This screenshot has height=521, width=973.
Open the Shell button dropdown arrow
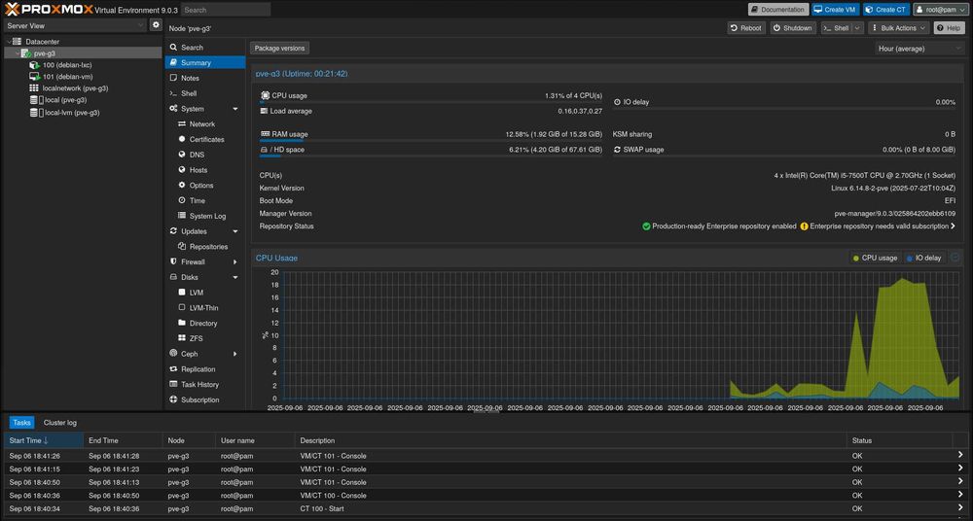point(857,28)
